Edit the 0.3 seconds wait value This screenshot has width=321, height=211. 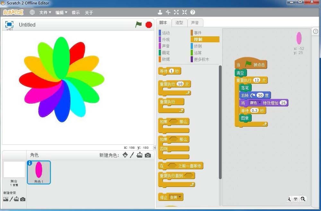(x=255, y=110)
